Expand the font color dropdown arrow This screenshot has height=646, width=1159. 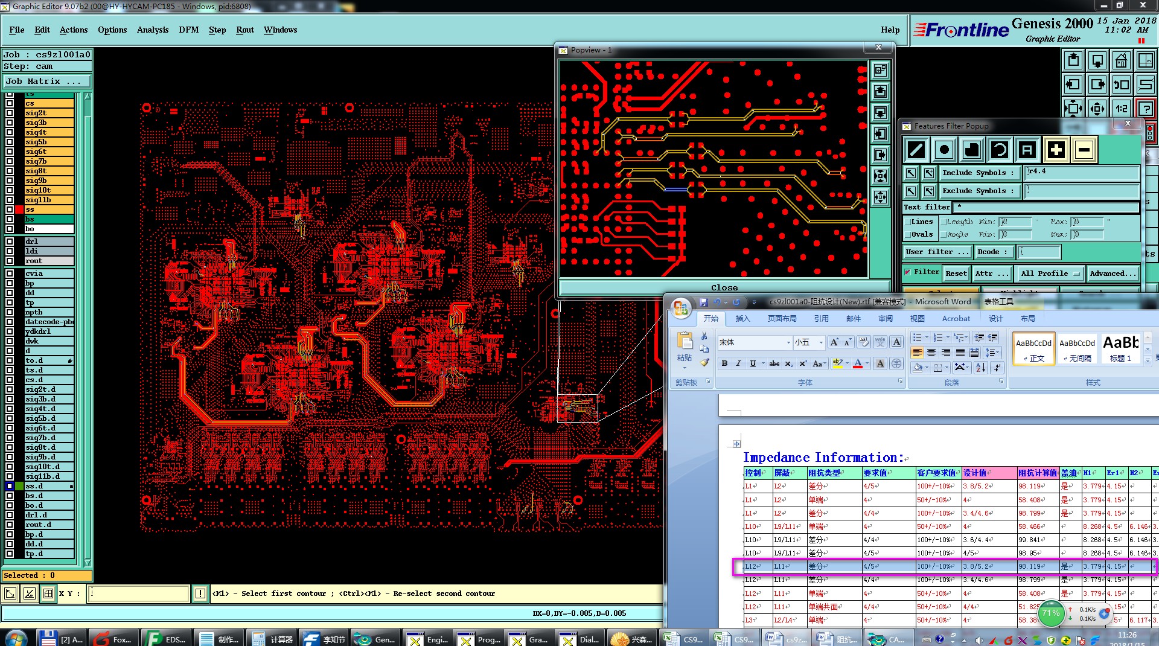(x=867, y=363)
